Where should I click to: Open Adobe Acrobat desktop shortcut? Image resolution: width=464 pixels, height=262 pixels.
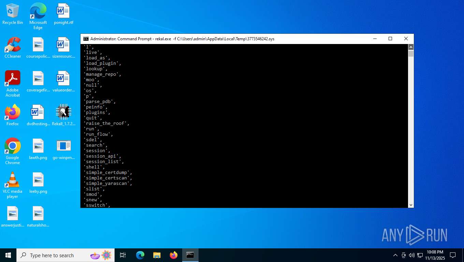tap(13, 84)
